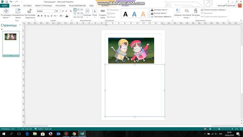The image size is (243, 137).
Task: Collapse the ribbon with the arrow
Action: (241, 20)
